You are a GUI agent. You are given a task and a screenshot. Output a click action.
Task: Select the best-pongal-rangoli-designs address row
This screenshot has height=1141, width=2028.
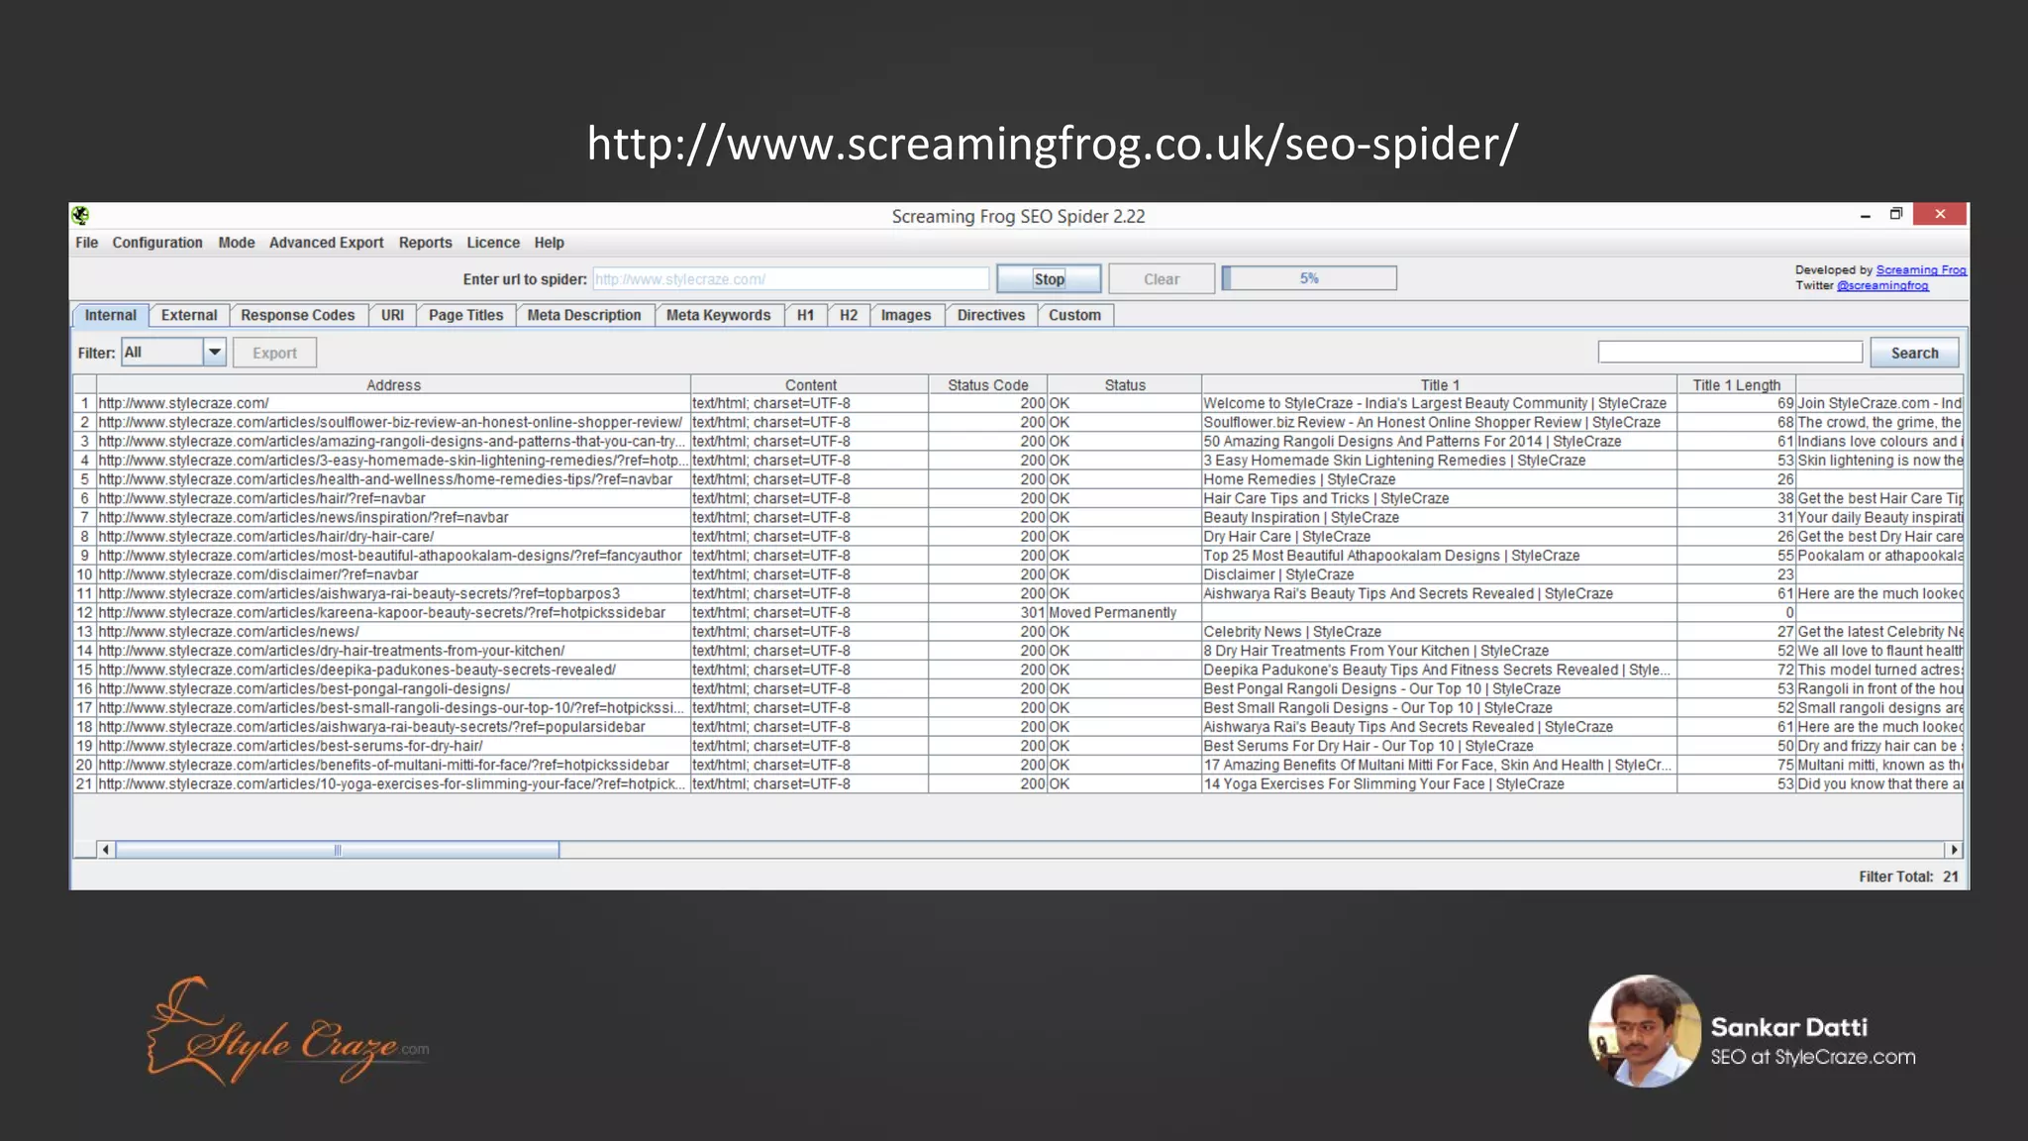393,688
